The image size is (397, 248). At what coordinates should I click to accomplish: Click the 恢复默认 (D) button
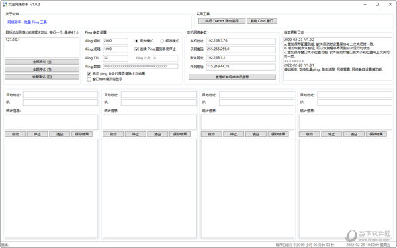tap(42, 77)
